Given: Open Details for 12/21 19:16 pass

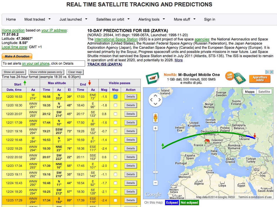Looking at the screenshot, I should point(131,131).
